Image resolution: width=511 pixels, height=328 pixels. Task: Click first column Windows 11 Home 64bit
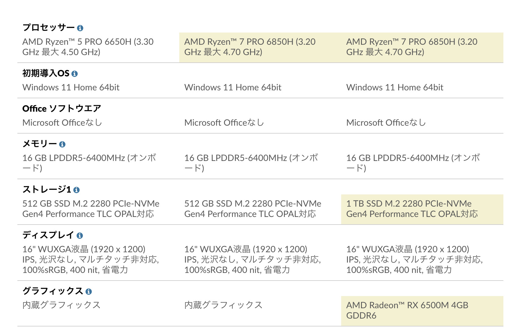pyautogui.click(x=71, y=87)
